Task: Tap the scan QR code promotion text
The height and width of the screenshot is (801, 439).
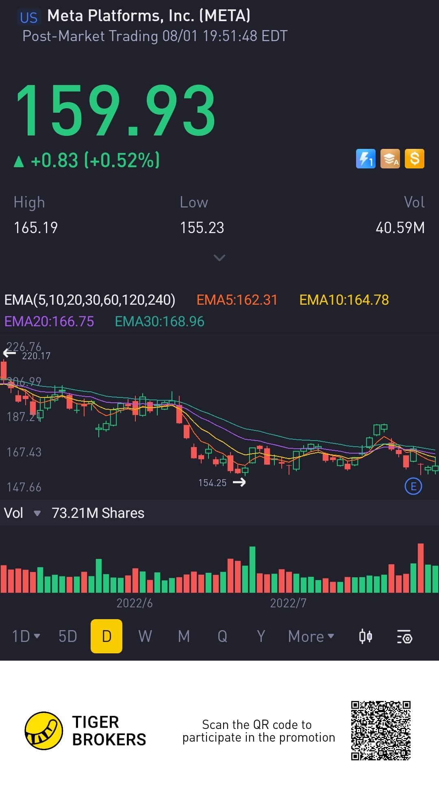Action: [x=259, y=731]
